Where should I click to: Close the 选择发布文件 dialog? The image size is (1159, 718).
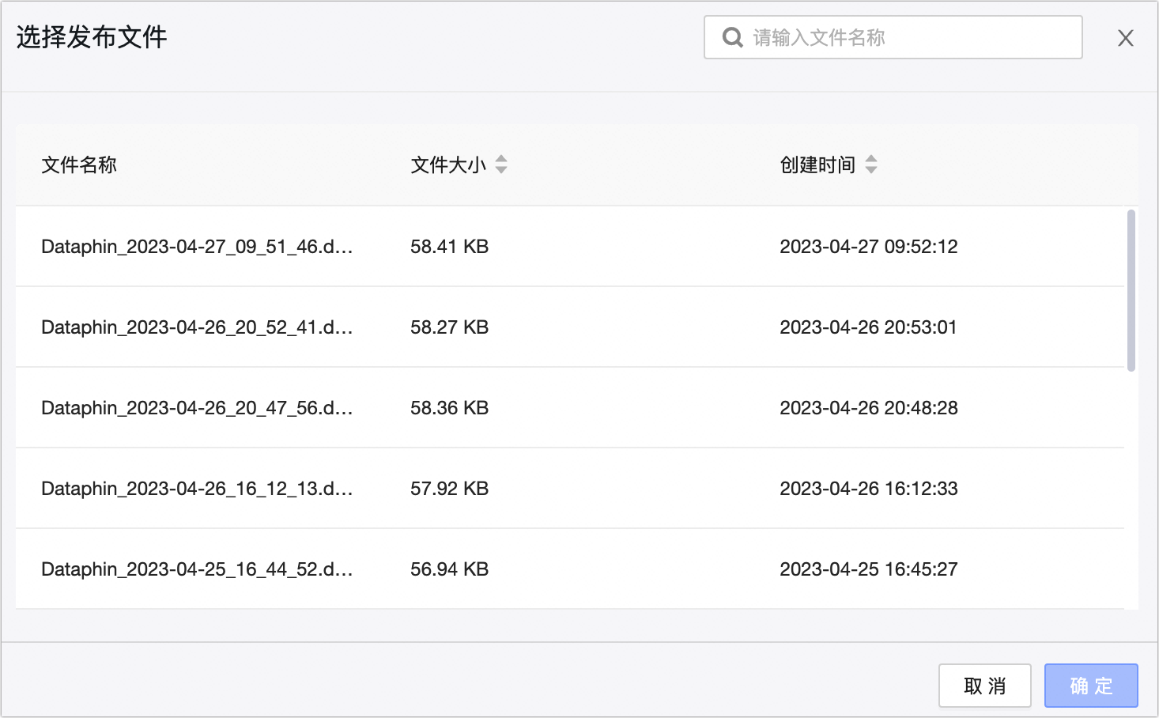(1125, 38)
